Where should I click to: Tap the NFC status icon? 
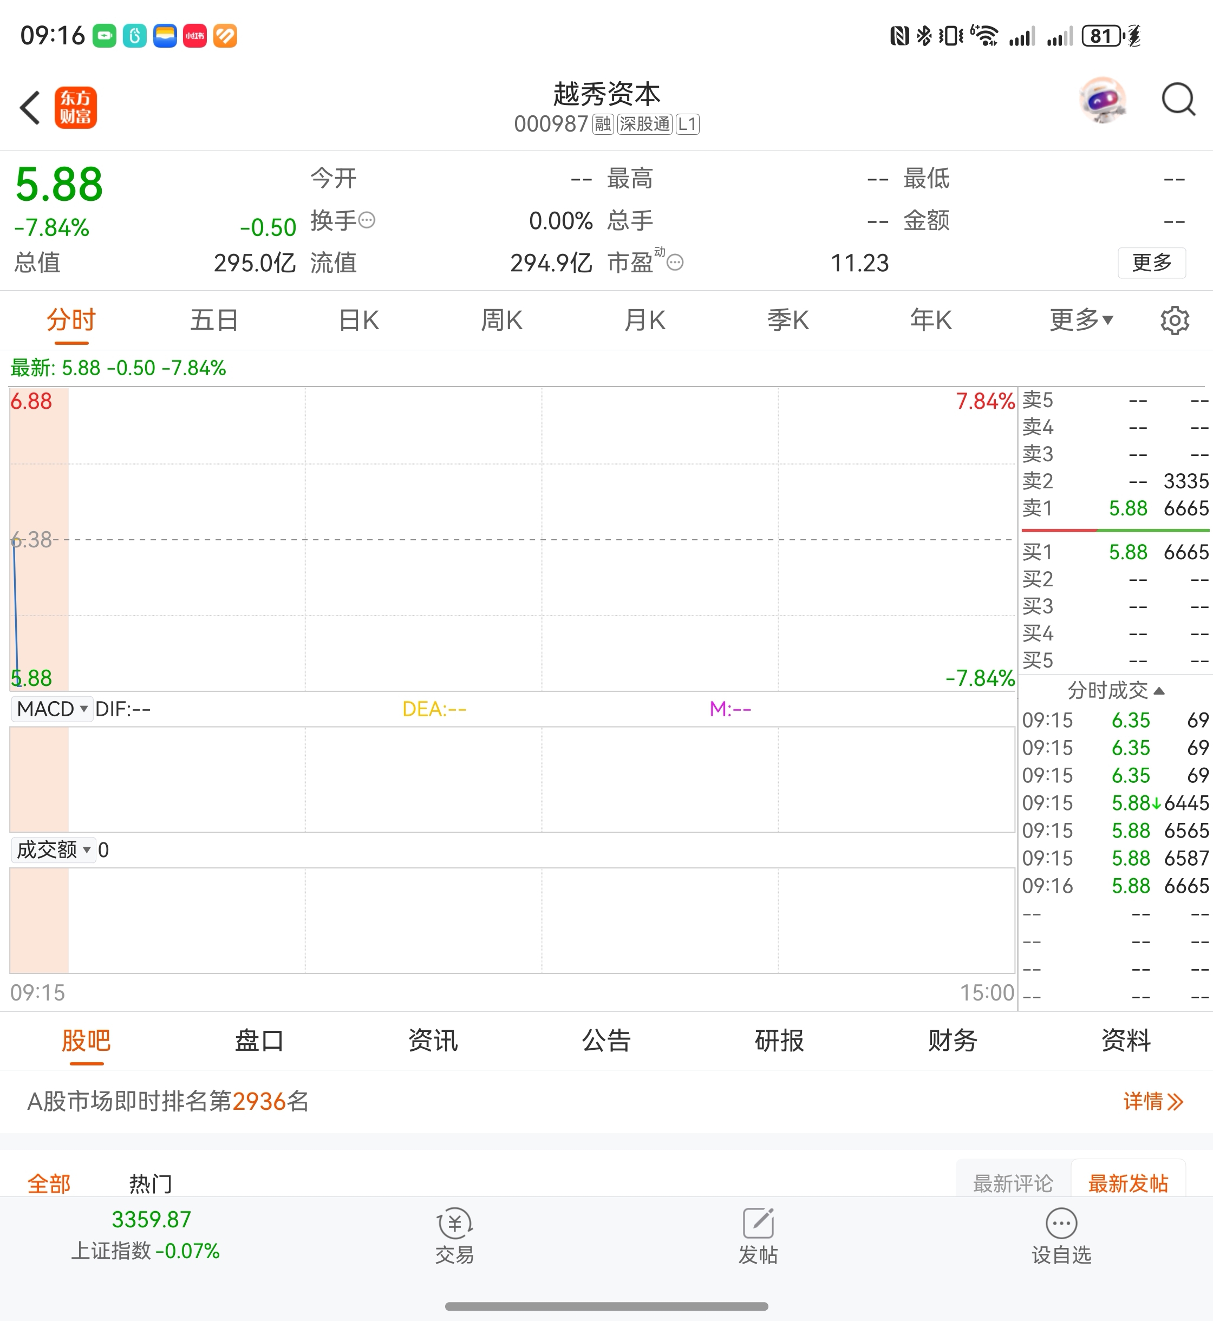tap(899, 35)
